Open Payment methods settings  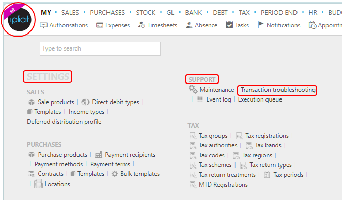tap(58, 164)
